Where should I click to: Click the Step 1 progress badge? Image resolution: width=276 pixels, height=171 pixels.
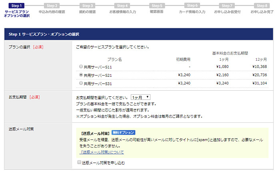point(16,6)
